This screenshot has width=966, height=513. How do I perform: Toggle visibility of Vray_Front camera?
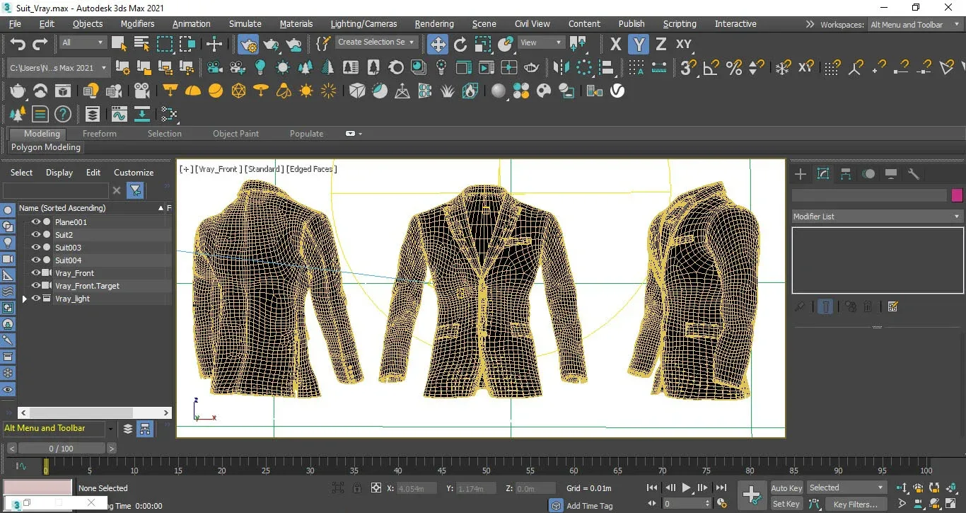35,273
